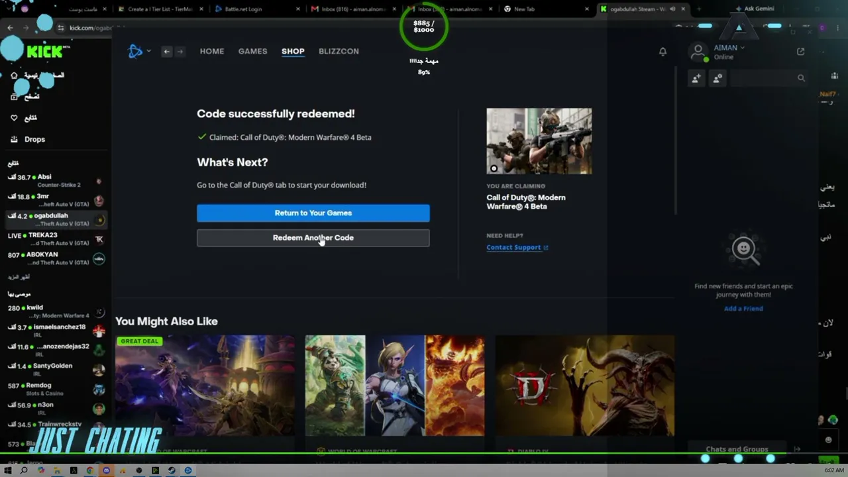Open the GREAT DEAL Warcraft card

coord(205,386)
